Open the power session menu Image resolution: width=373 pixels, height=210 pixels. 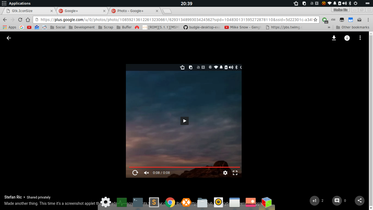click(356, 3)
